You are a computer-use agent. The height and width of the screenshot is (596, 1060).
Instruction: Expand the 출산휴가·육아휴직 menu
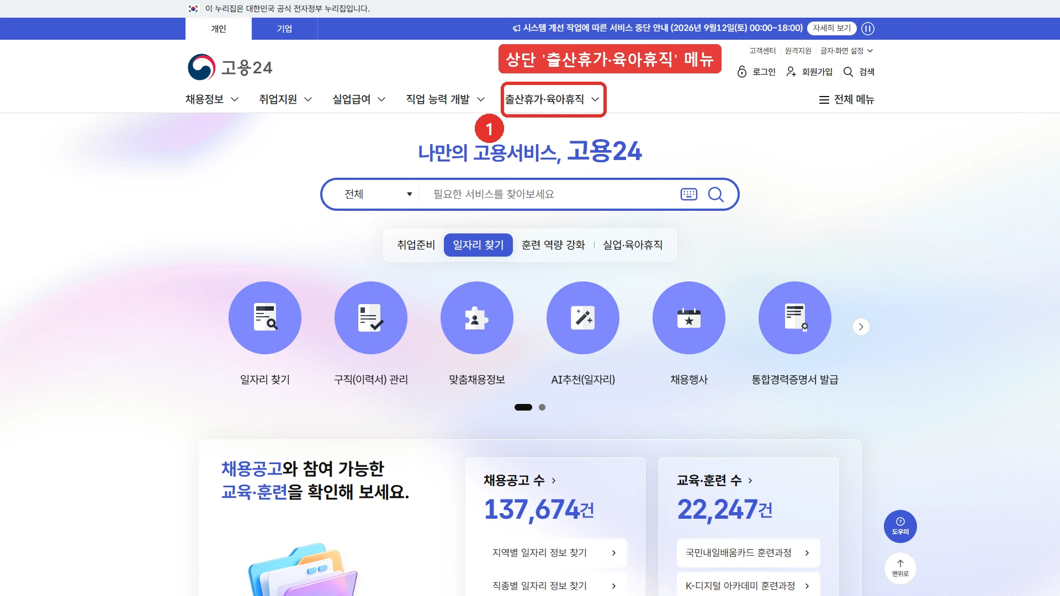tap(552, 99)
